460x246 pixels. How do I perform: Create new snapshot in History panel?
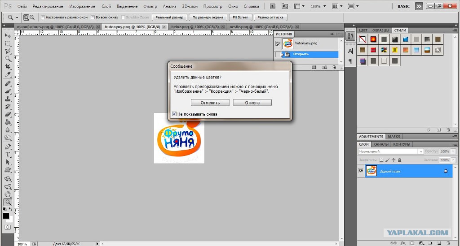324,68
